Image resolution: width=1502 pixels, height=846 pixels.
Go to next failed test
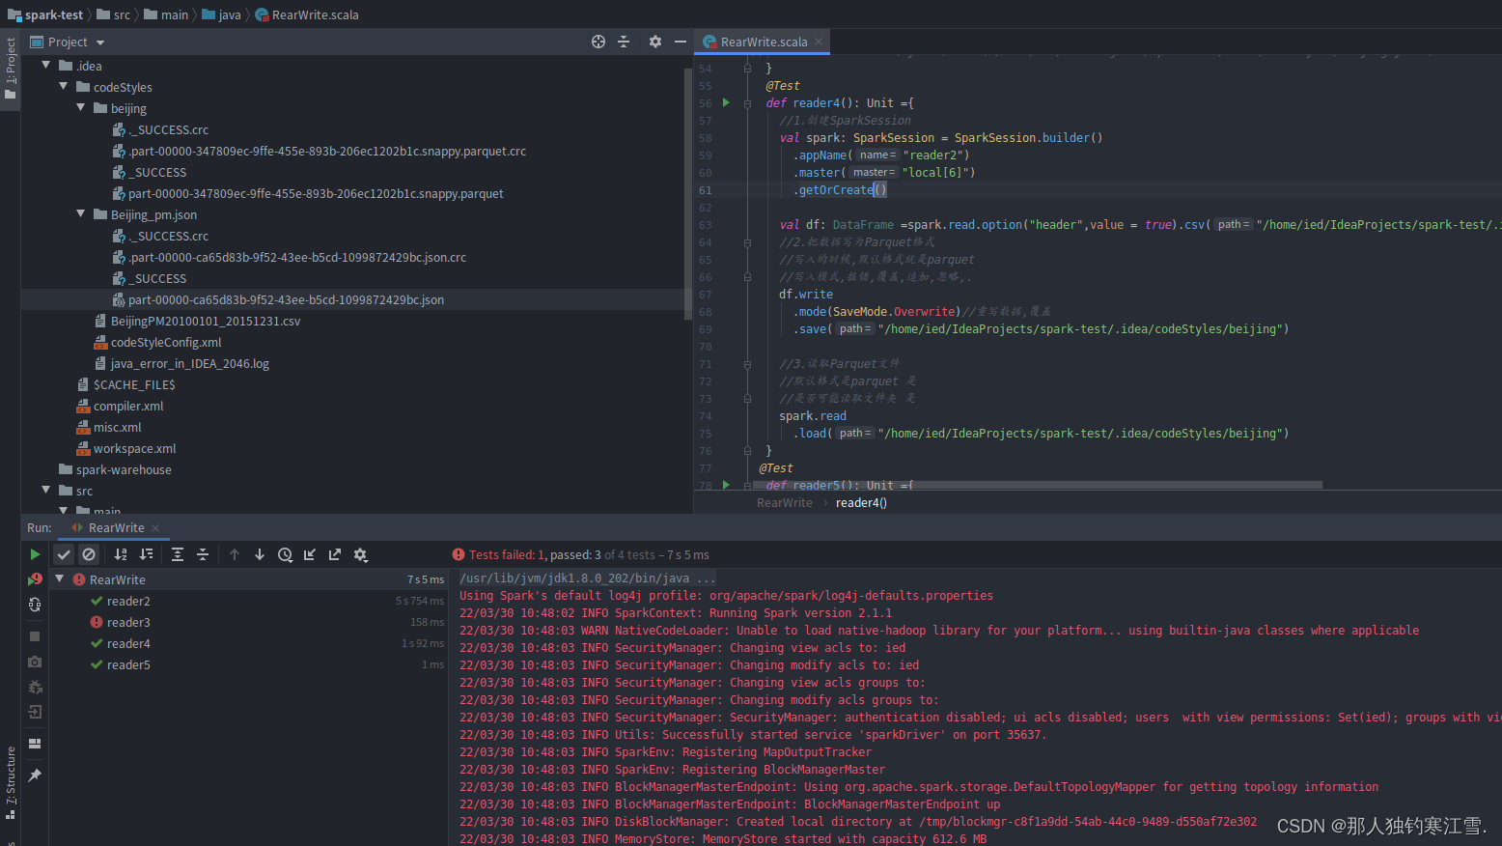point(260,554)
